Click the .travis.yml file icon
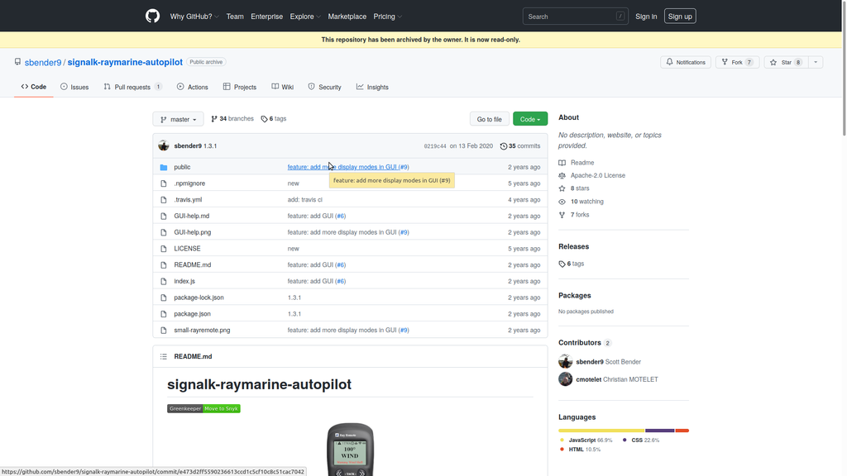Screen dimensions: 847x476 tap(164, 200)
